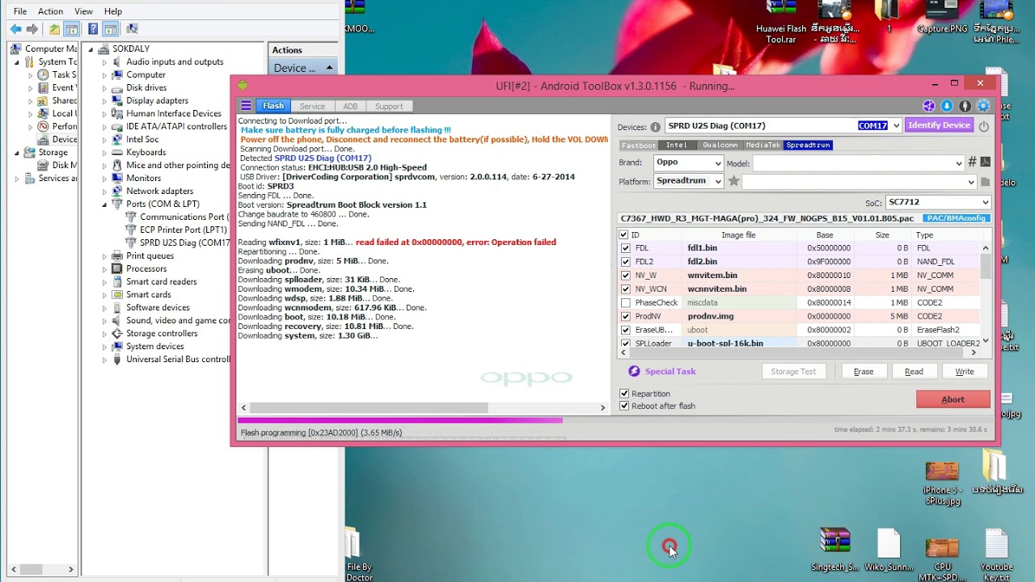Viewport: 1035px width, 582px height.
Task: Switch to the ADB tab in UFI
Action: 350,106
